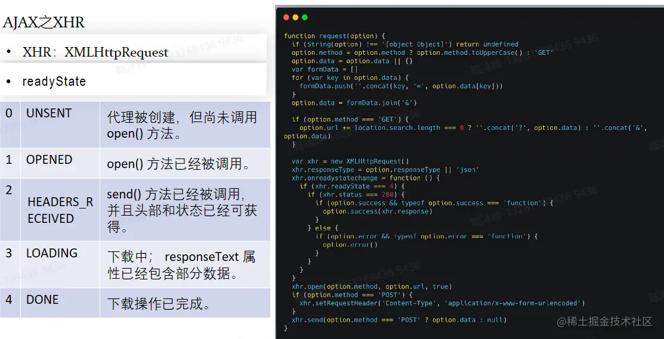Viewport: 664px width, 339px height.
Task: Click code line "for (var key in option.data) {"
Action: 350,78
